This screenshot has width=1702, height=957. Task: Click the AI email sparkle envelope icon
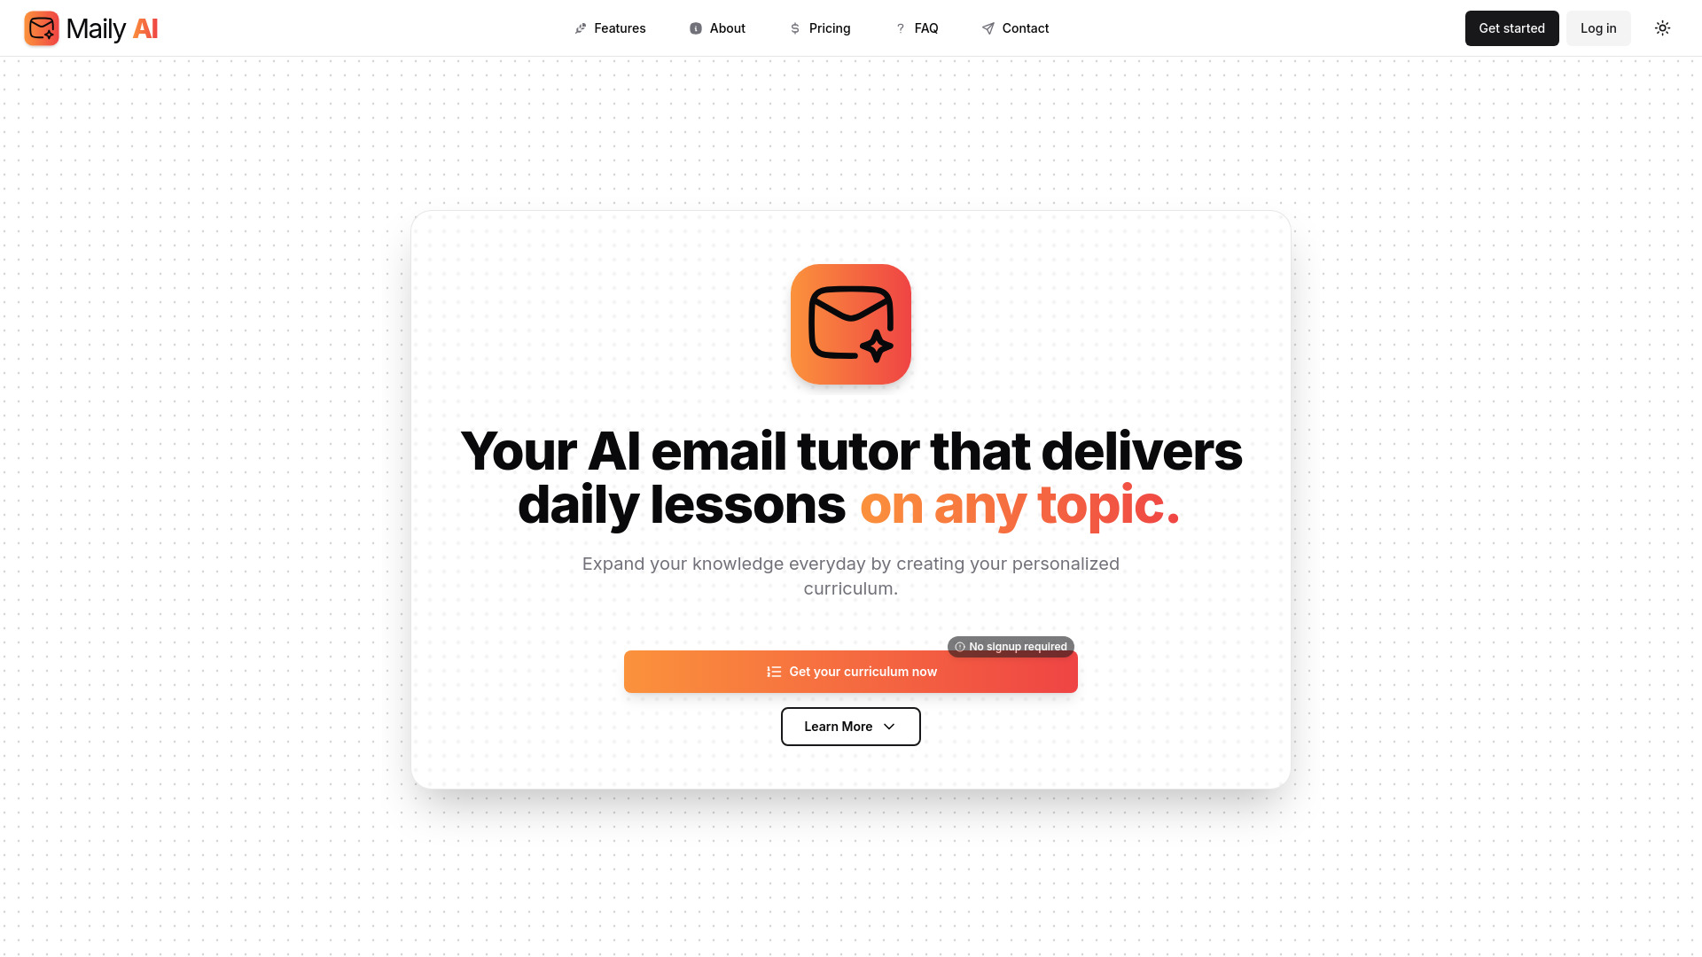851,323
